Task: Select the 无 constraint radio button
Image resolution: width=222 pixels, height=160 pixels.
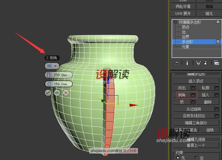Action: [178, 157]
